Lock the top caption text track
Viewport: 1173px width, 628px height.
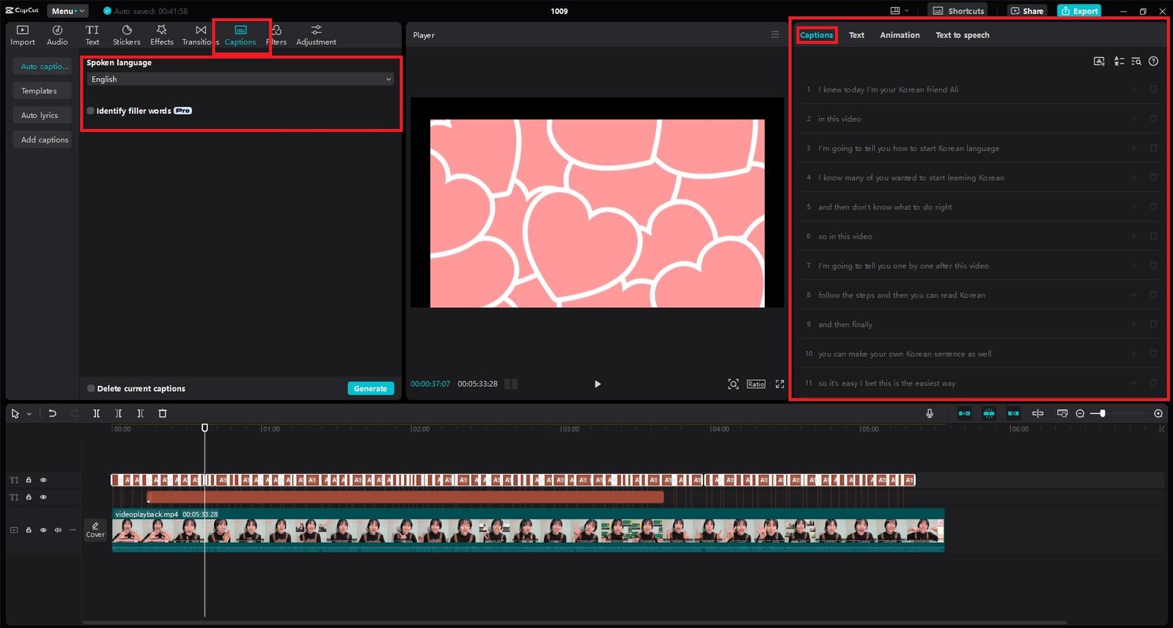29,480
